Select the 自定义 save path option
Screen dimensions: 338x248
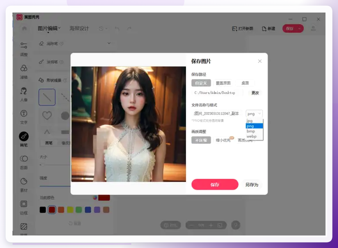coord(201,83)
